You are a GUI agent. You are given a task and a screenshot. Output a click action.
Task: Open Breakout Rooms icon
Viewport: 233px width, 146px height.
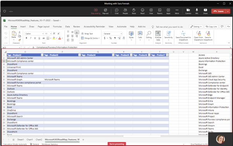[x=159, y=10]
